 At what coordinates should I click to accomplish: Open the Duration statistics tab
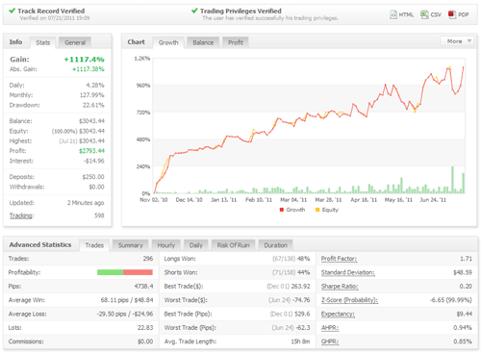pyautogui.click(x=275, y=245)
